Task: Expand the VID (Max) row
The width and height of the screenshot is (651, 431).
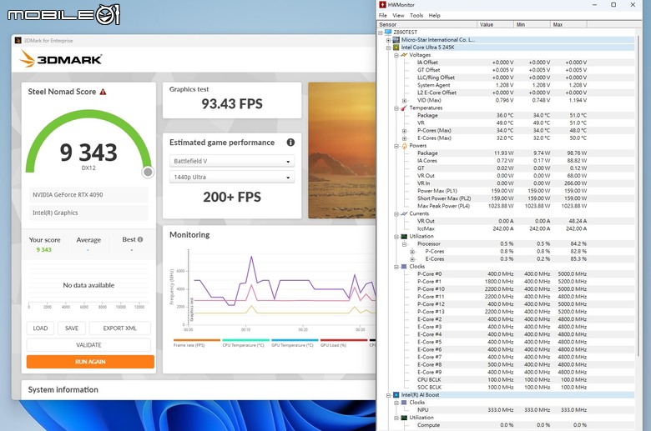Action: pyautogui.click(x=404, y=101)
